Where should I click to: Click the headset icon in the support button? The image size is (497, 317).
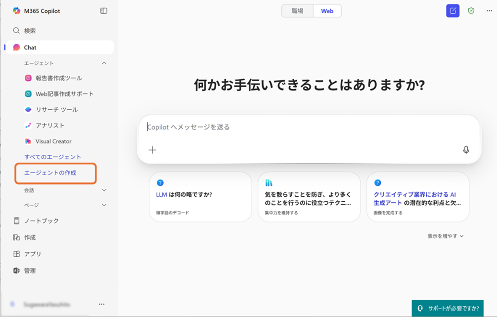point(420,308)
